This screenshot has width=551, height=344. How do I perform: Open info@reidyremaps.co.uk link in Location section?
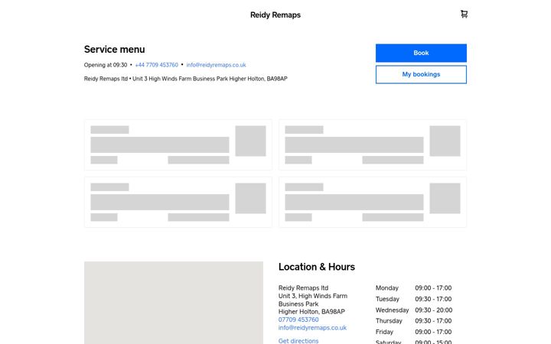pos(312,327)
